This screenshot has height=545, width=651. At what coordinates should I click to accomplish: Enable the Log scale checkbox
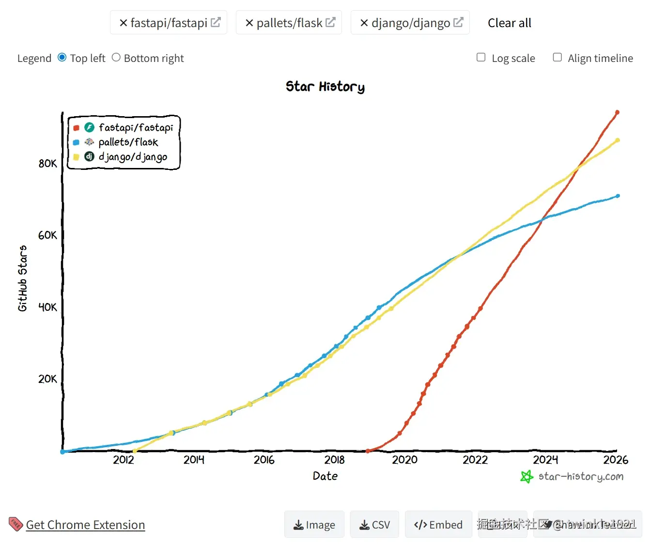481,58
